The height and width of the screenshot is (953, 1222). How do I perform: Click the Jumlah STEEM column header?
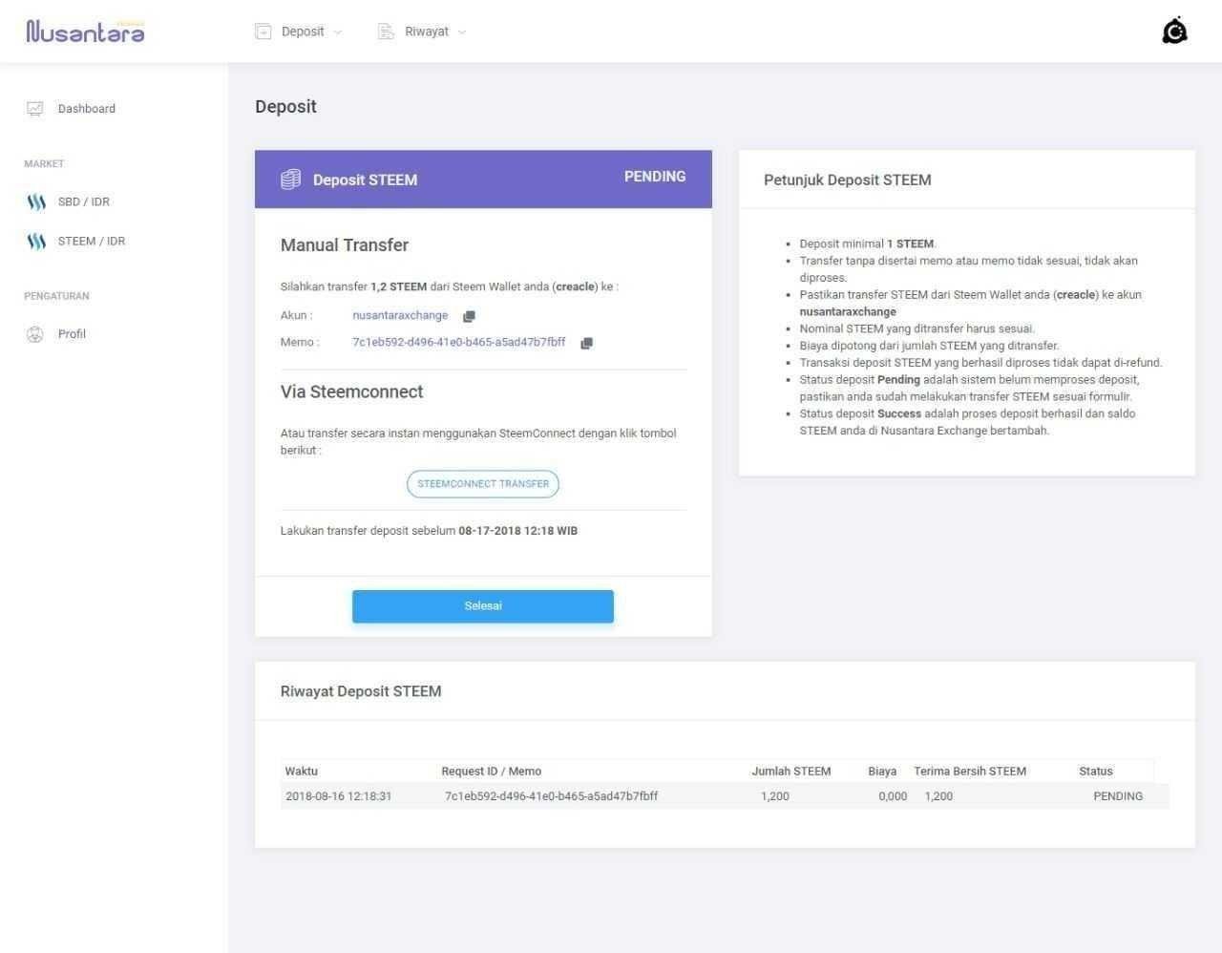click(790, 772)
